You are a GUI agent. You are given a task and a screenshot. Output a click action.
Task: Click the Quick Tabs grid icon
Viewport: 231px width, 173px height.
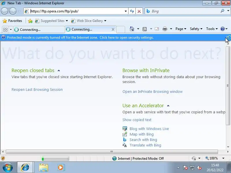coord(5,30)
